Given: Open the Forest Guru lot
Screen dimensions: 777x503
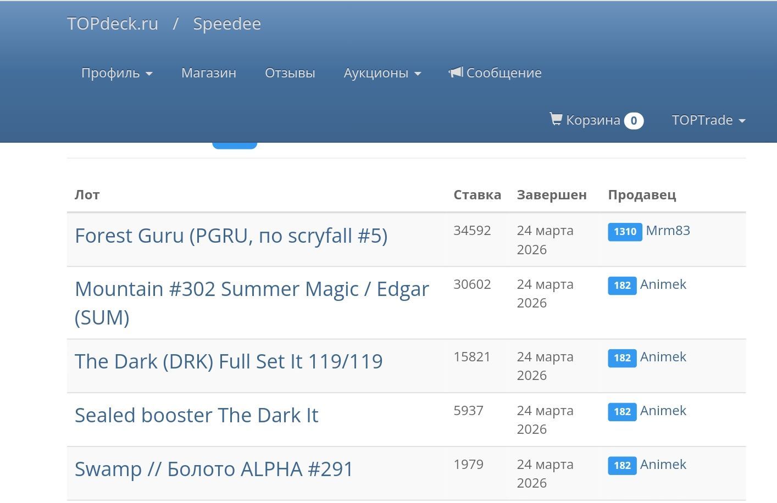Looking at the screenshot, I should [231, 236].
